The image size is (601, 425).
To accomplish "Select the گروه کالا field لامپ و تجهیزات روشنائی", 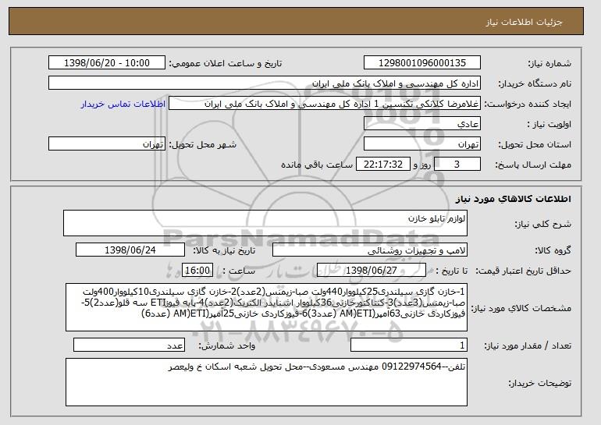I will 370,250.
